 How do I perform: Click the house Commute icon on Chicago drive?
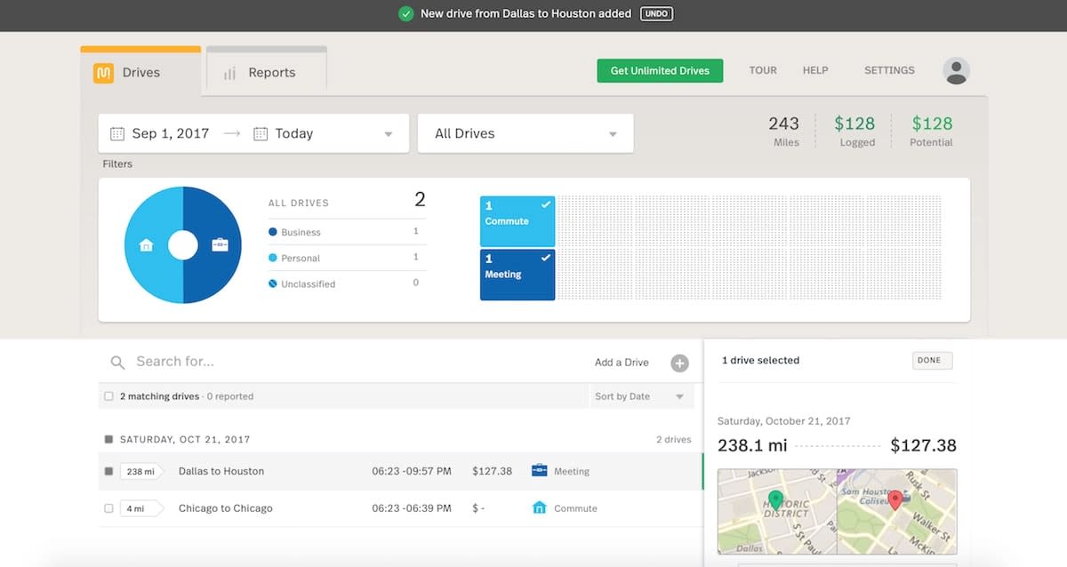click(x=539, y=508)
